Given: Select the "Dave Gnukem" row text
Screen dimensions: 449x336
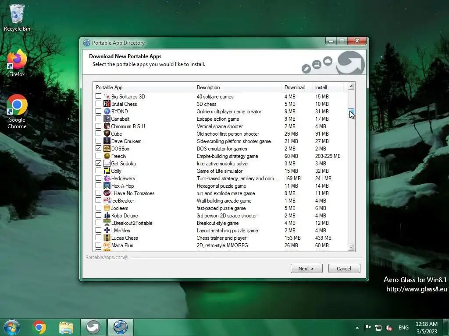Looking at the screenshot, I should click(x=126, y=141).
